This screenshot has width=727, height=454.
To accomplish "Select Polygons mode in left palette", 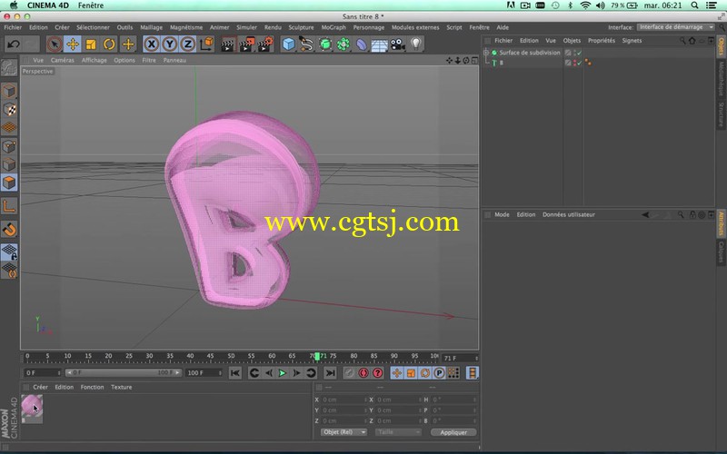I will click(x=9, y=183).
